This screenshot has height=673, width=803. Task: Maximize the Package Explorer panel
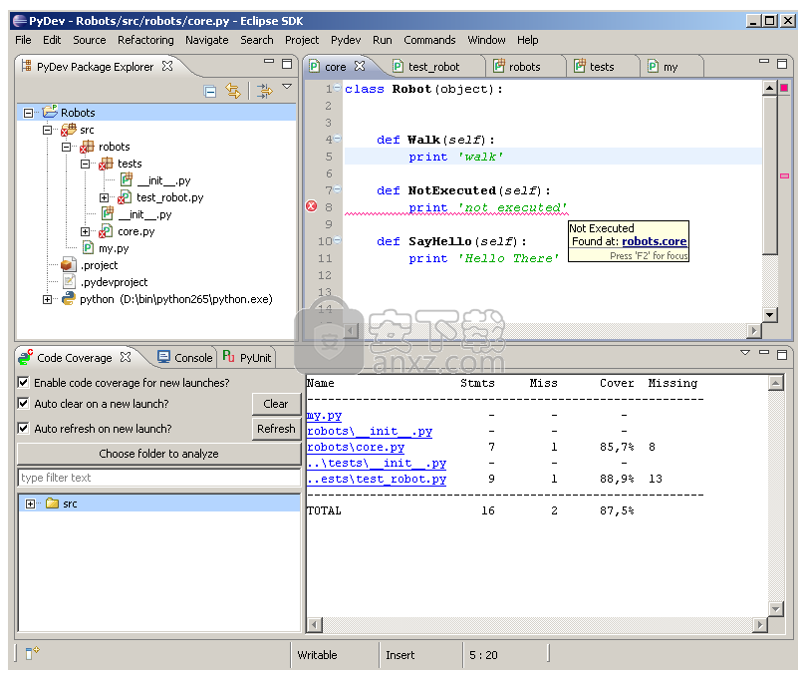[x=287, y=64]
